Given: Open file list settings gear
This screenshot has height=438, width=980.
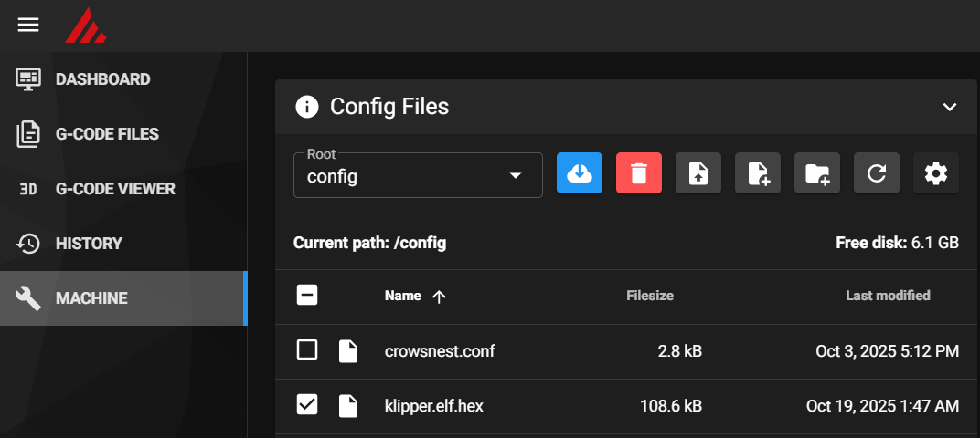Looking at the screenshot, I should point(936,173).
